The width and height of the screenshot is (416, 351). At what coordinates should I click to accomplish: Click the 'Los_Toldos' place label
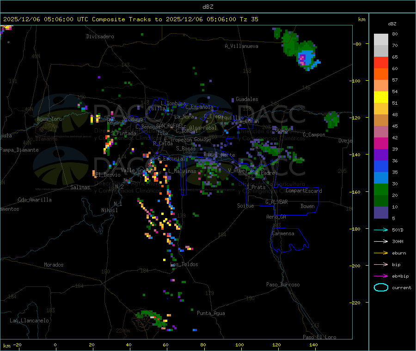coord(184,264)
